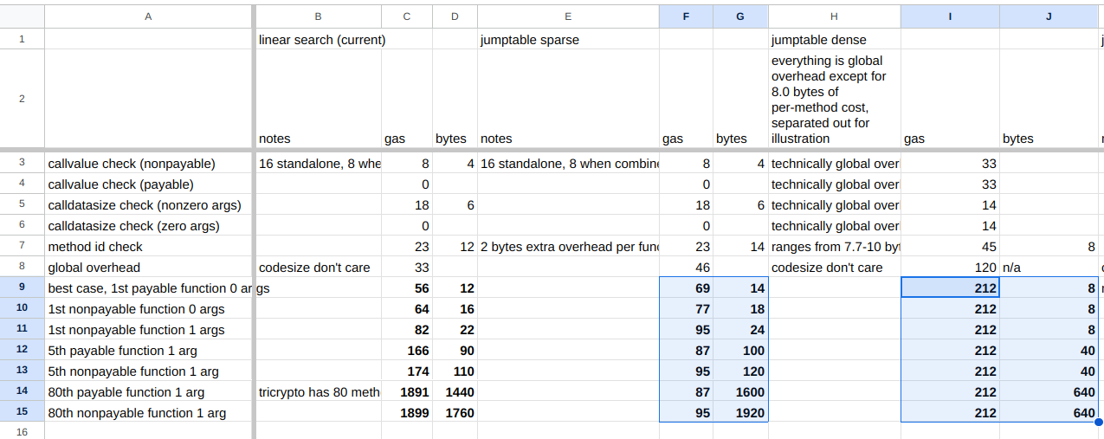Select cell 'tricrypto has 80 meth'
1104x439 pixels.
click(319, 392)
